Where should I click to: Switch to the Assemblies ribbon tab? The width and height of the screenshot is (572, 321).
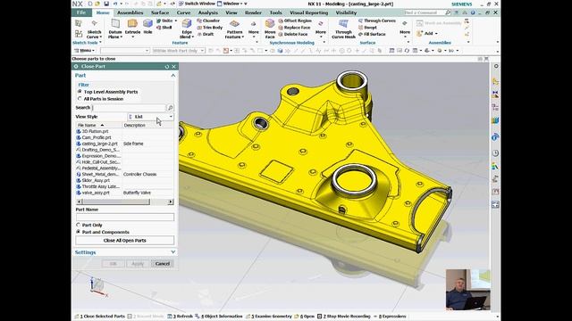click(x=130, y=12)
